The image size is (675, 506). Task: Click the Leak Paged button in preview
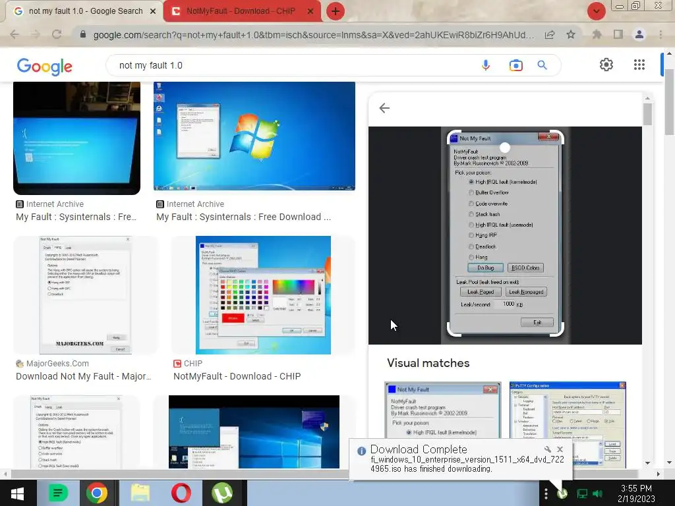tap(481, 292)
